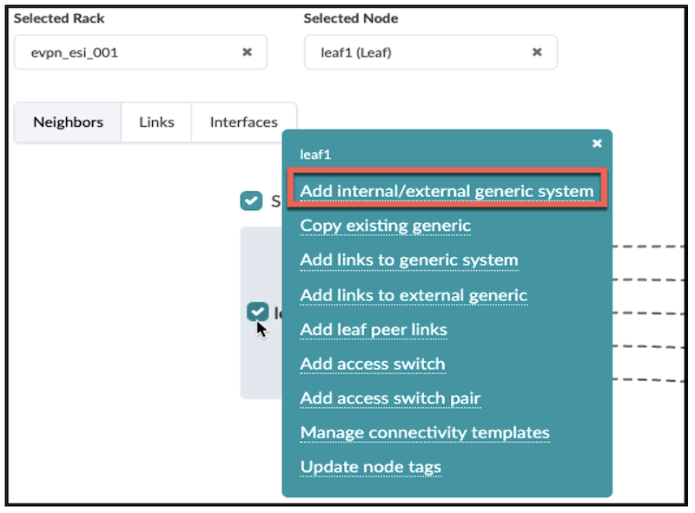This screenshot has width=695, height=513.
Task: Click Add links to generic system
Action: 408,260
